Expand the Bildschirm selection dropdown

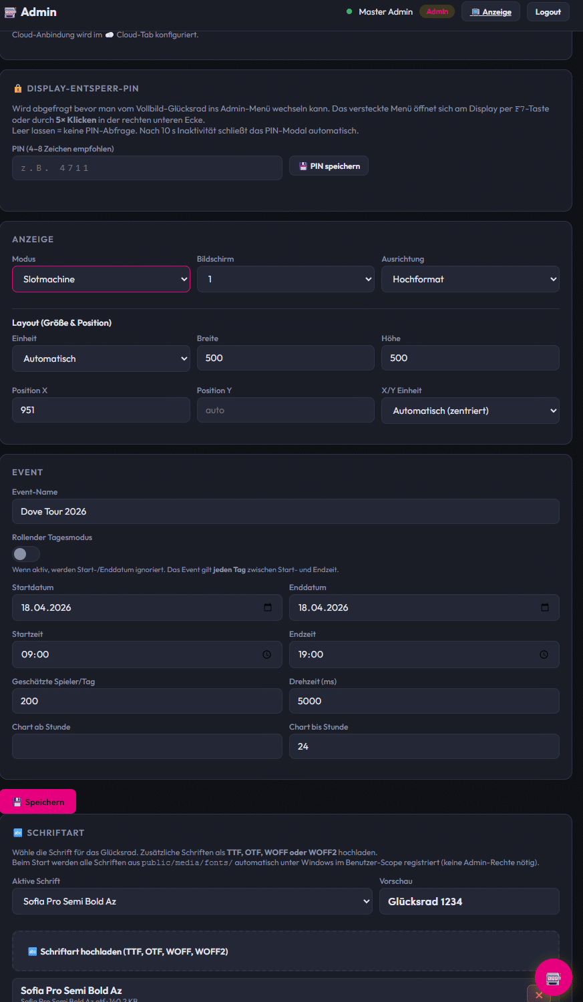[286, 279]
